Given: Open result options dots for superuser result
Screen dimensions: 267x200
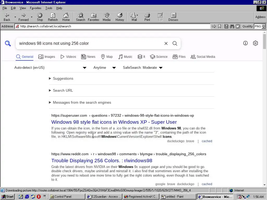Looking at the screenshot, I should pos(198,141).
